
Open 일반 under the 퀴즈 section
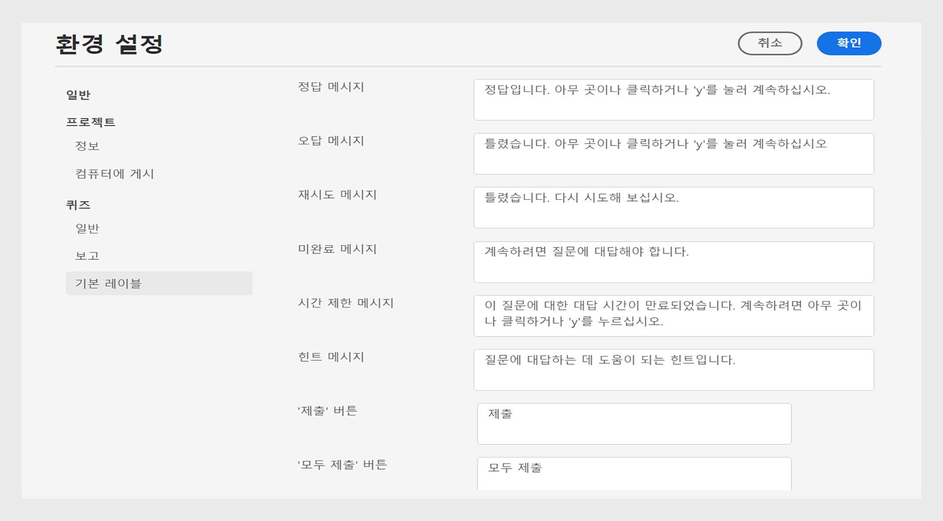click(87, 229)
